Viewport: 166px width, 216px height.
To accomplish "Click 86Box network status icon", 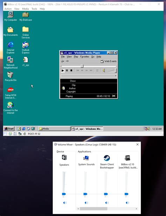I will point(20,134).
